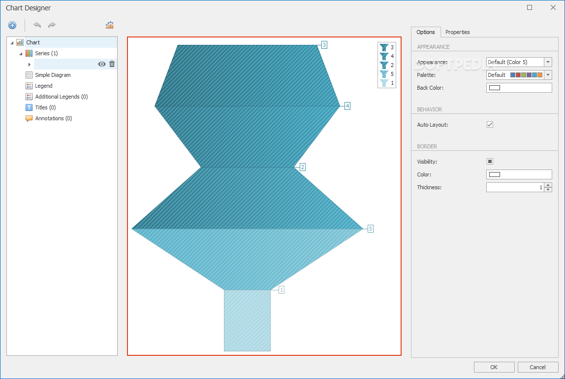This screenshot has width=565, height=379.
Task: Uncheck the Auto Layout checkbox
Action: coord(490,125)
